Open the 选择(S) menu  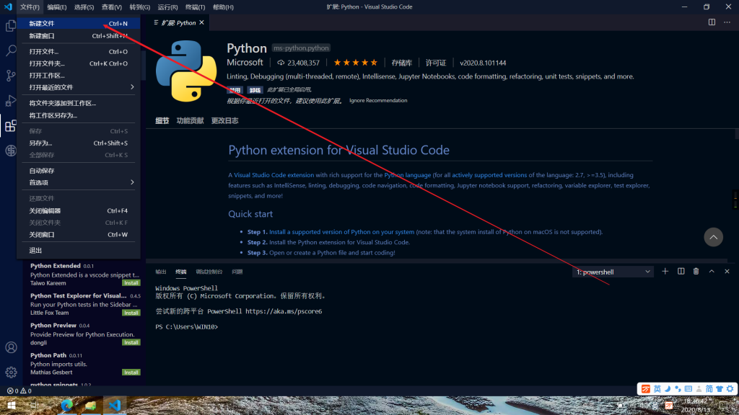84,7
